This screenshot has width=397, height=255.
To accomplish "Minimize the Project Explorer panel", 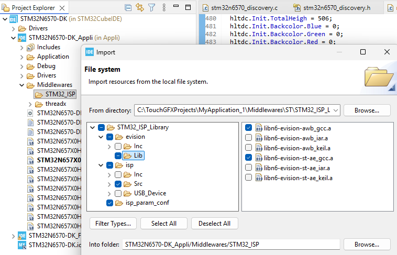I will tap(176, 6).
